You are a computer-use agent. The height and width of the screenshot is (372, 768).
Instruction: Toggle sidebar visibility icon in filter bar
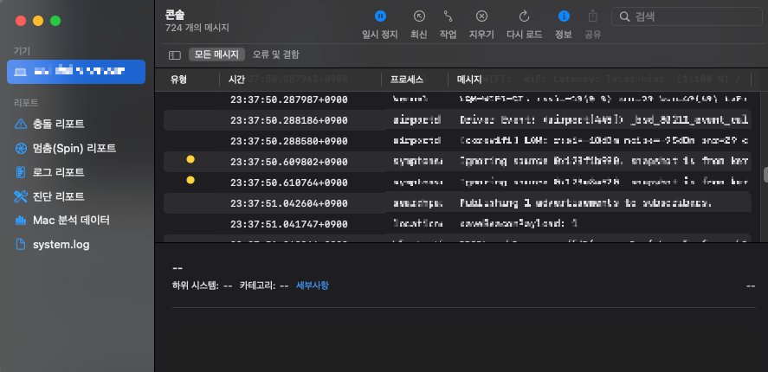point(175,55)
